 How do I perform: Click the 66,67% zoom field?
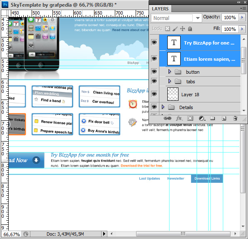[x=12, y=234]
